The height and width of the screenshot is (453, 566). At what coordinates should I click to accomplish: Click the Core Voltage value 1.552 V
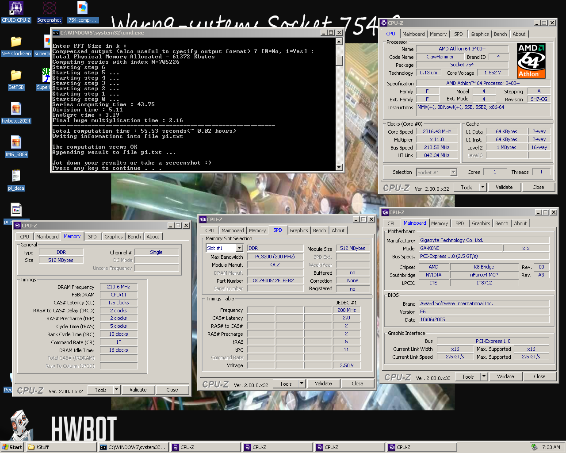(x=493, y=73)
